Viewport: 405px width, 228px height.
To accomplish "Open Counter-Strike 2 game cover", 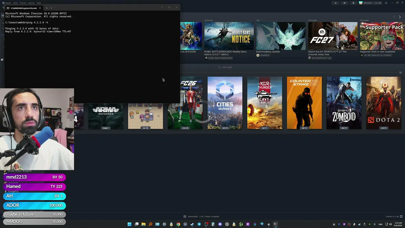I will coord(304,103).
